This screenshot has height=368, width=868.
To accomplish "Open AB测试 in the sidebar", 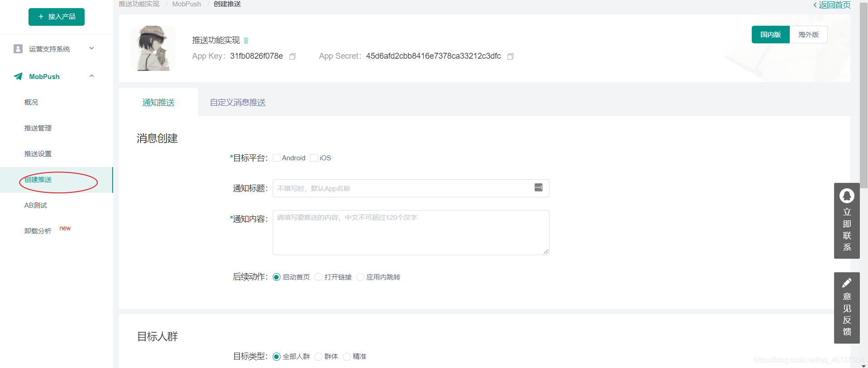I will [36, 205].
